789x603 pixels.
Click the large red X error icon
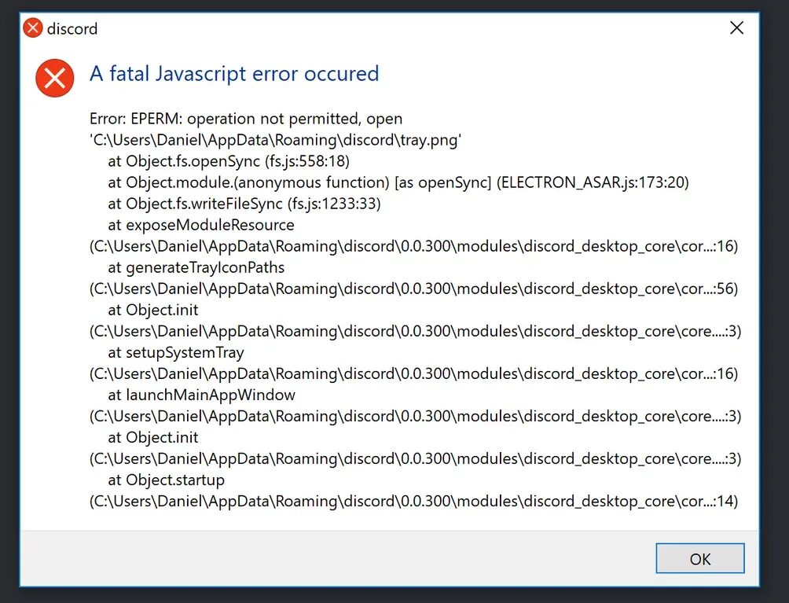[x=55, y=78]
